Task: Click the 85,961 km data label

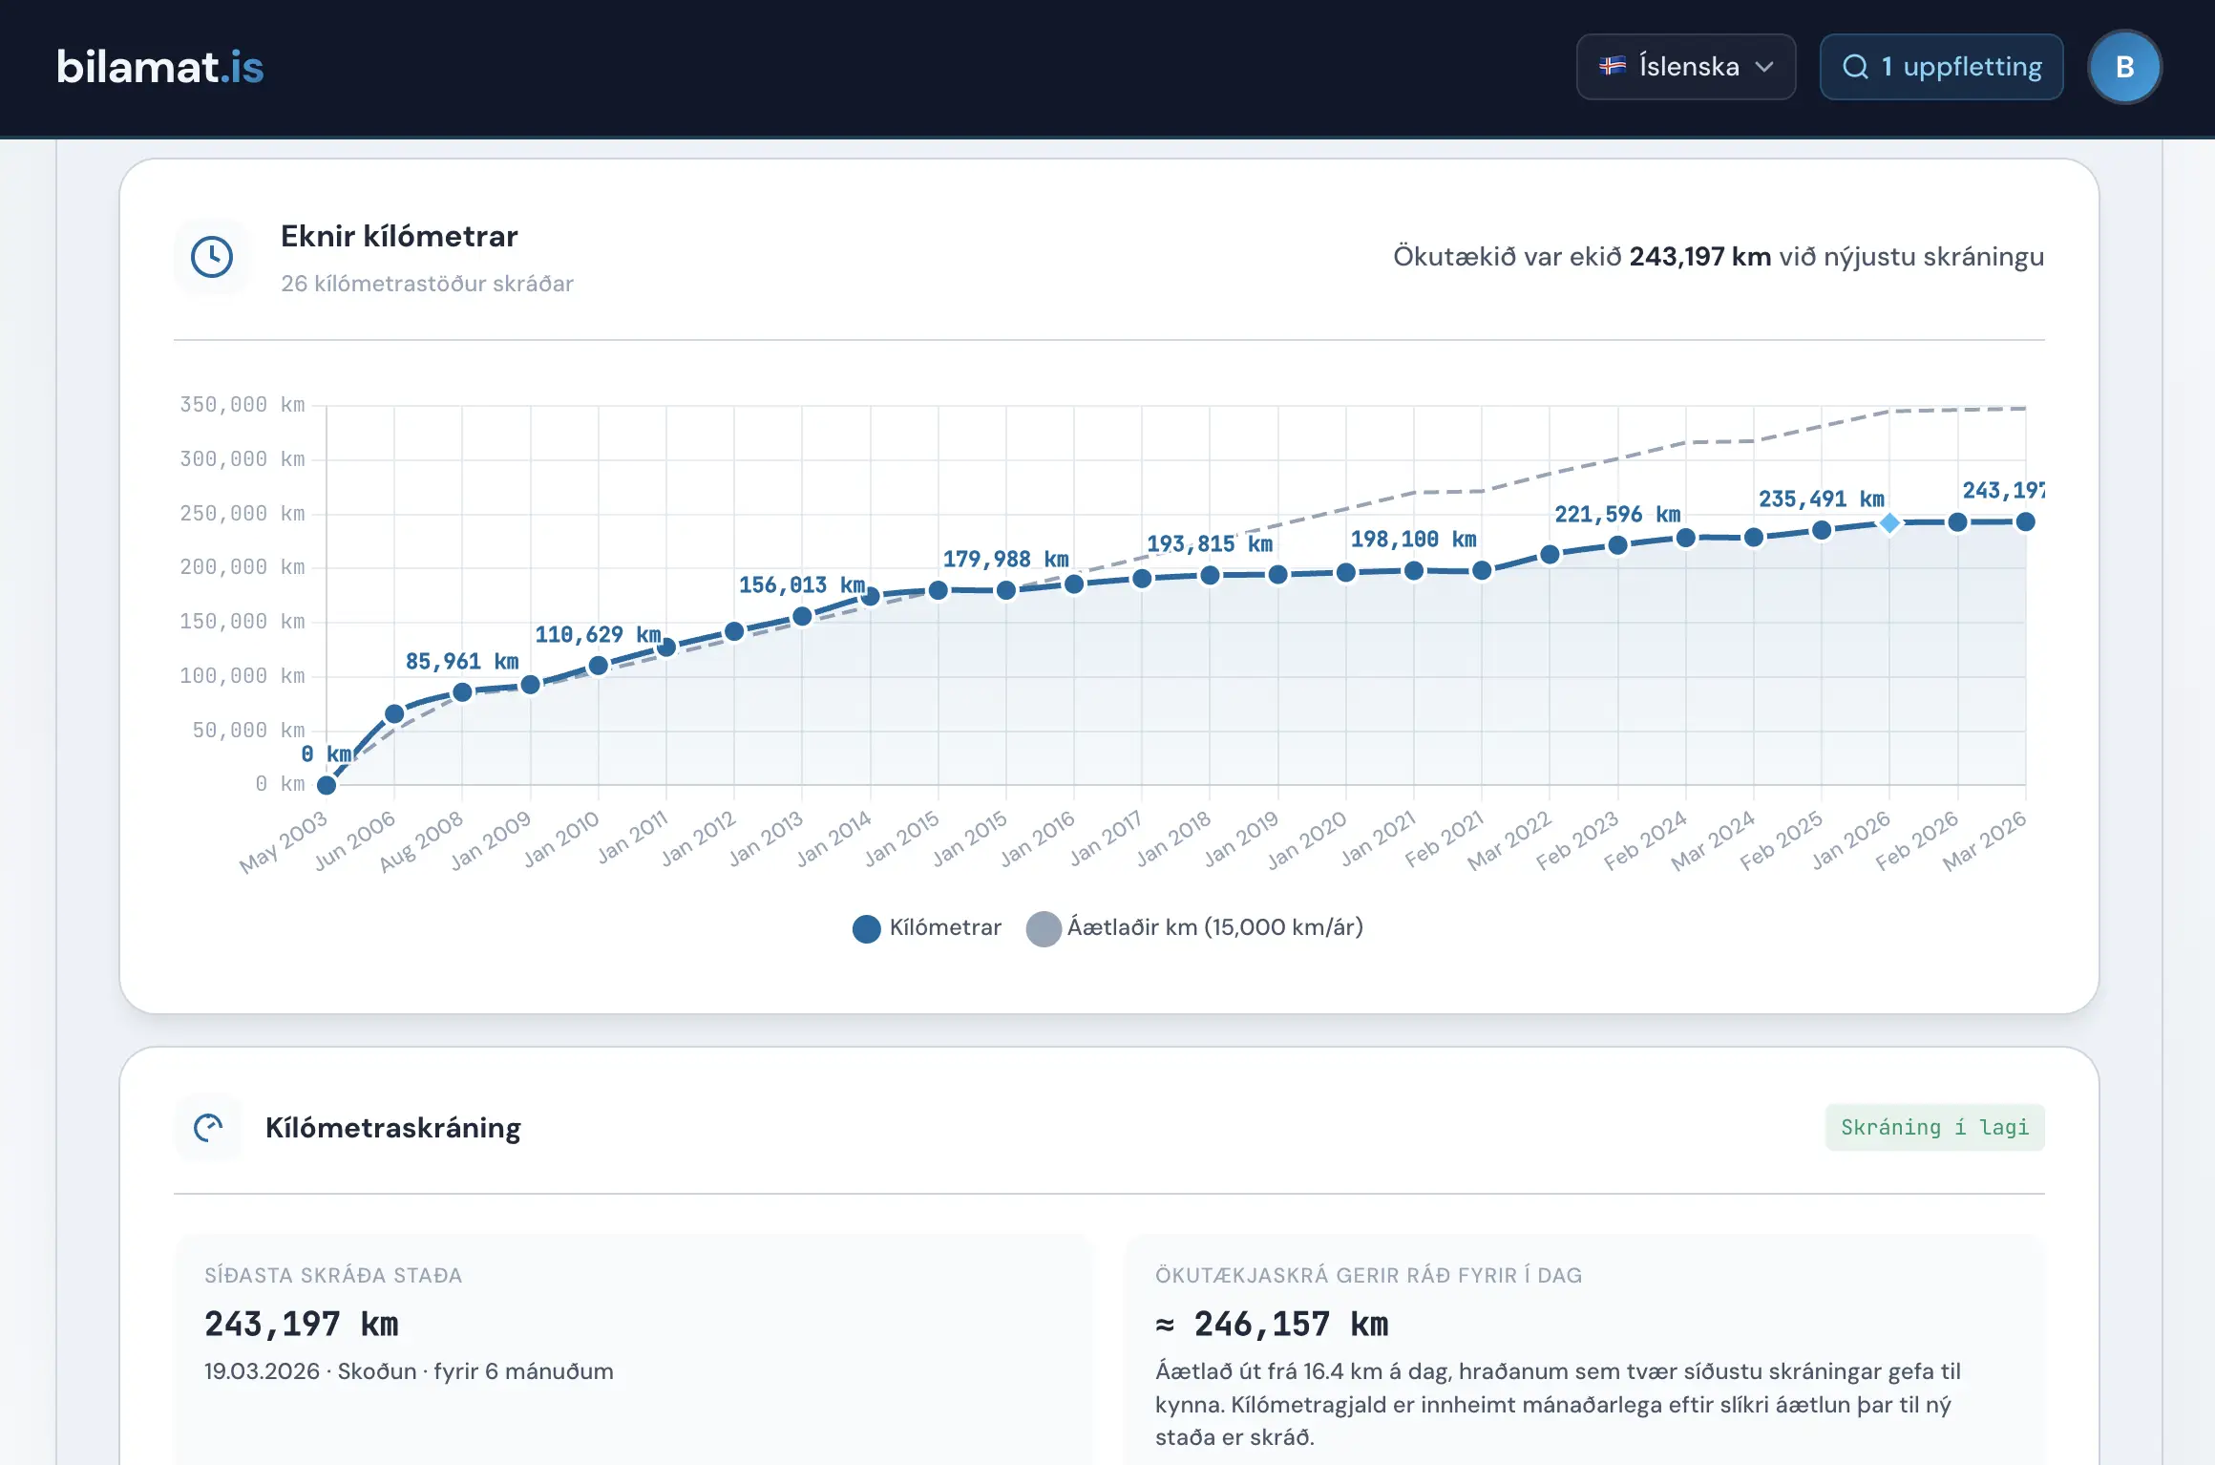Action: coord(462,662)
